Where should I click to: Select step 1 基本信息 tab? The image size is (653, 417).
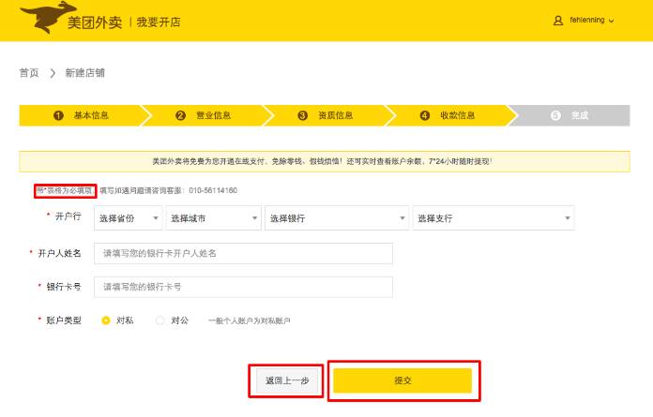(x=81, y=115)
